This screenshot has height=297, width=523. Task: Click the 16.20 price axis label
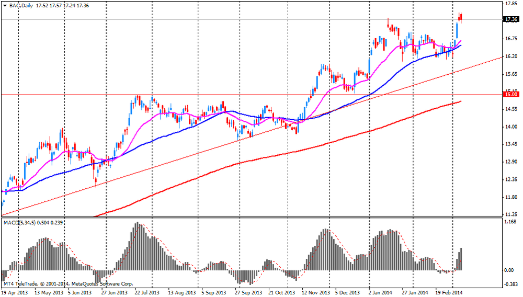tap(511, 56)
